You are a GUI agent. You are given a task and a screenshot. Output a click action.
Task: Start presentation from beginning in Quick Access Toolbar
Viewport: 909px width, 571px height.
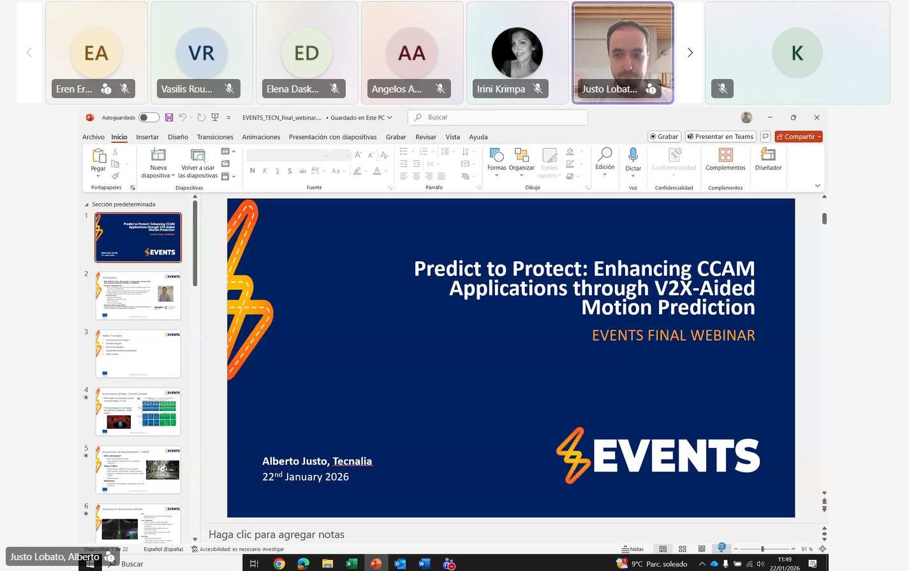pos(215,117)
